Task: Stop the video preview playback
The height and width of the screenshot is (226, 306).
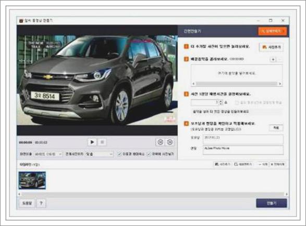Action: pos(102,142)
